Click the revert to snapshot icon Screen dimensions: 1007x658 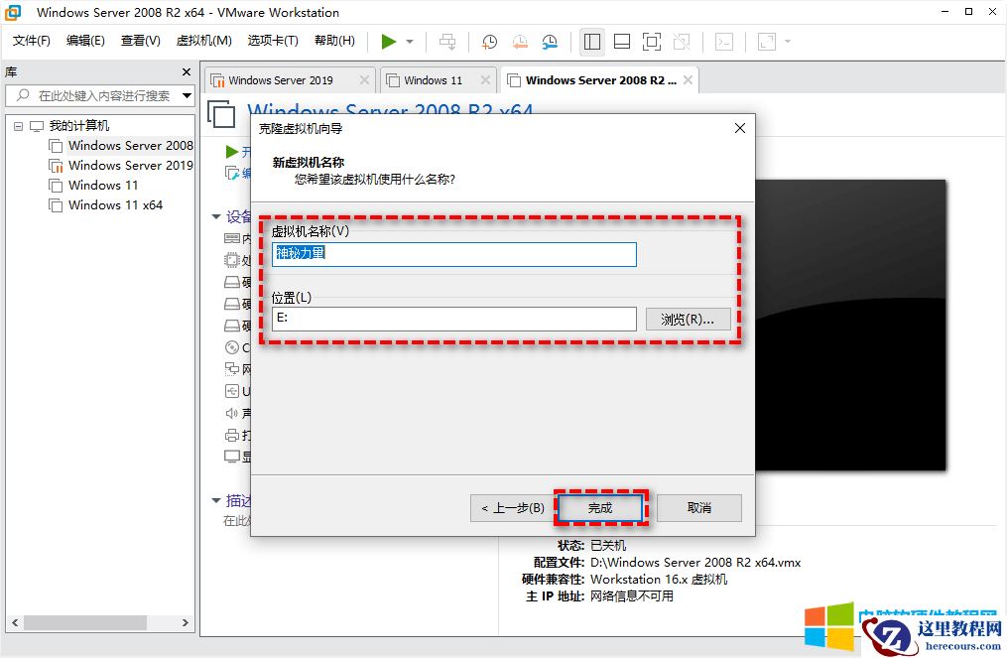pos(520,42)
